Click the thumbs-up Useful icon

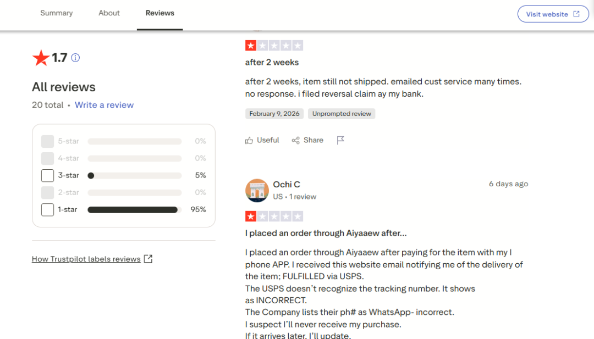click(249, 140)
